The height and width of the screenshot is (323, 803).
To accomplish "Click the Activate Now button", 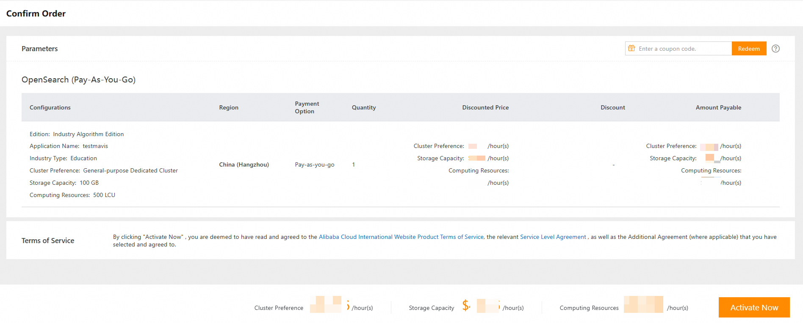I will coord(754,307).
